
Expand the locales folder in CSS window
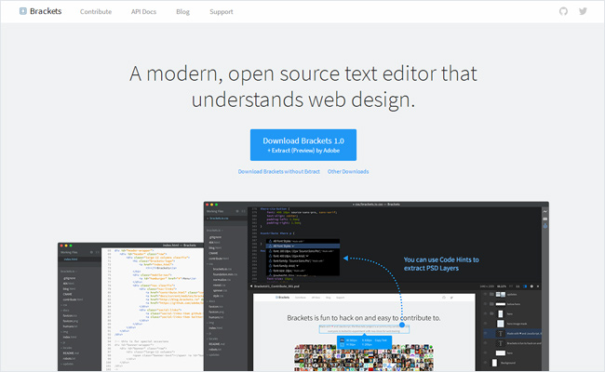click(x=212, y=339)
